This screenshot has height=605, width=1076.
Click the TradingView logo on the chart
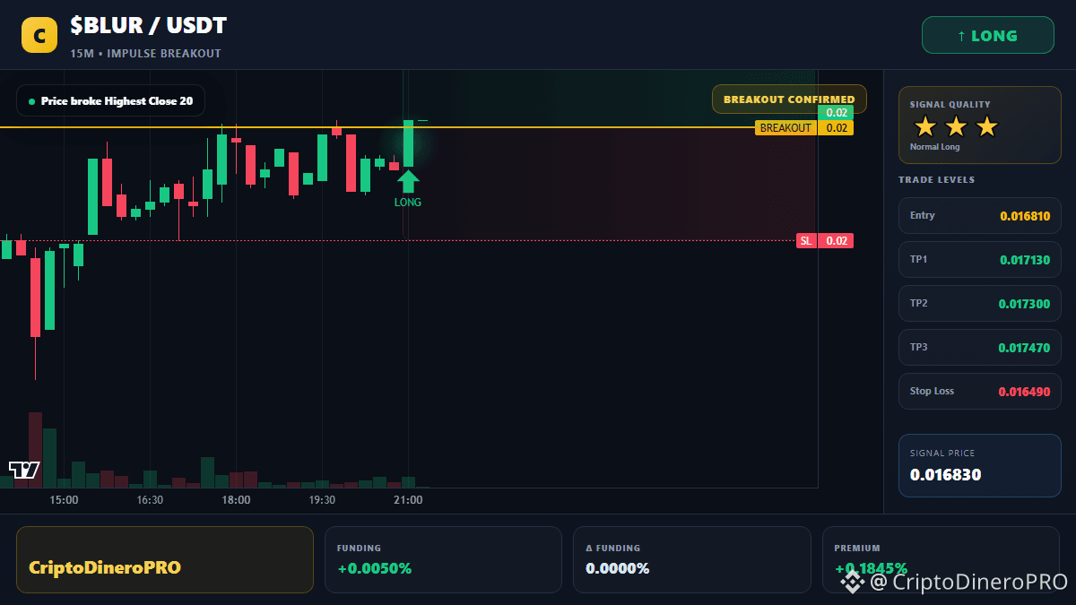24,470
